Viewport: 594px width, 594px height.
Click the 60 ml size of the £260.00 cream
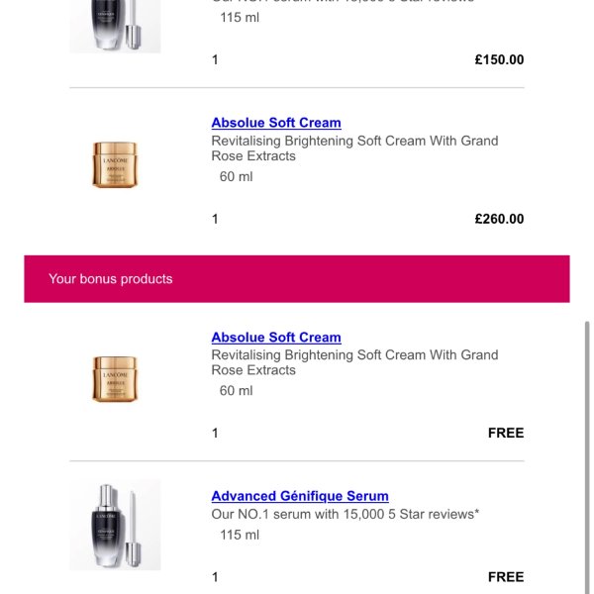(x=236, y=177)
